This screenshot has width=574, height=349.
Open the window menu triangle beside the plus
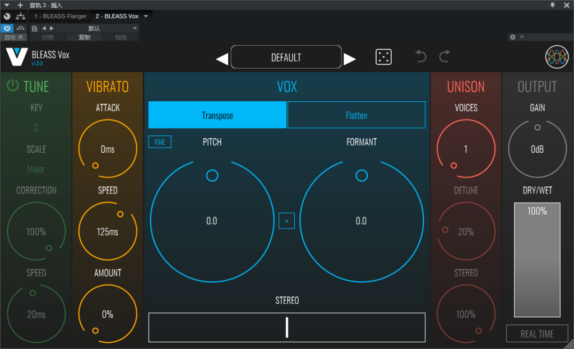[x=7, y=5]
